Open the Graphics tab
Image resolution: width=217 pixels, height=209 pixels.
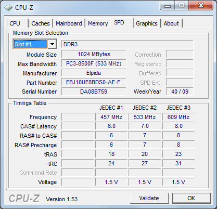(x=147, y=23)
